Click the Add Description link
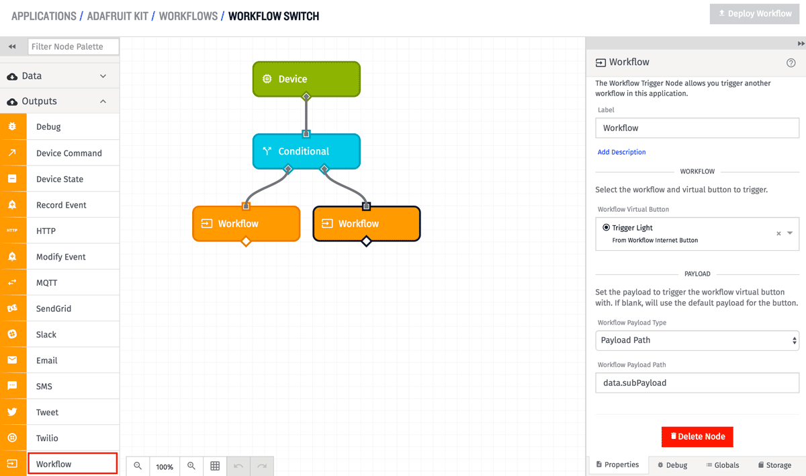 pos(621,152)
